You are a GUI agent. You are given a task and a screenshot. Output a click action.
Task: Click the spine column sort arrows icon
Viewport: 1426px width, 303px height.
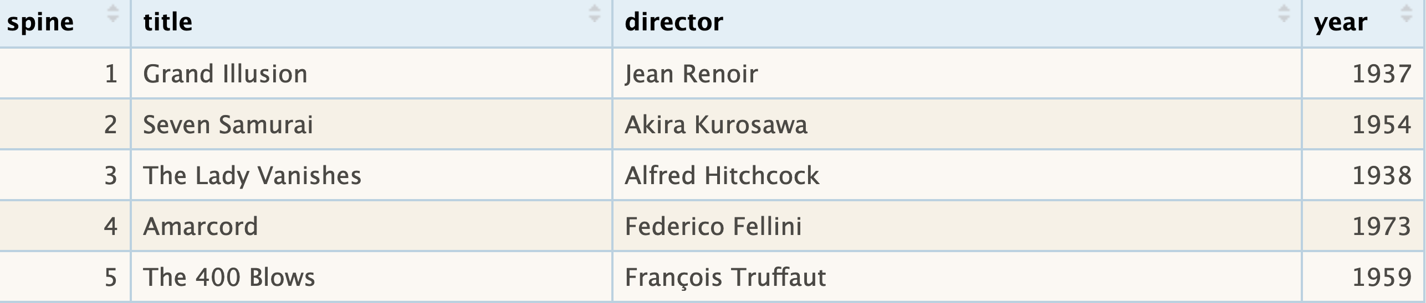(113, 13)
